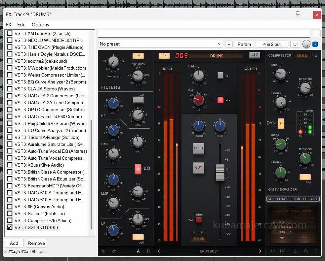Viewport: 325px width, 261px height.
Task: Go to next preset with right arrow
Action: click(260, 251)
